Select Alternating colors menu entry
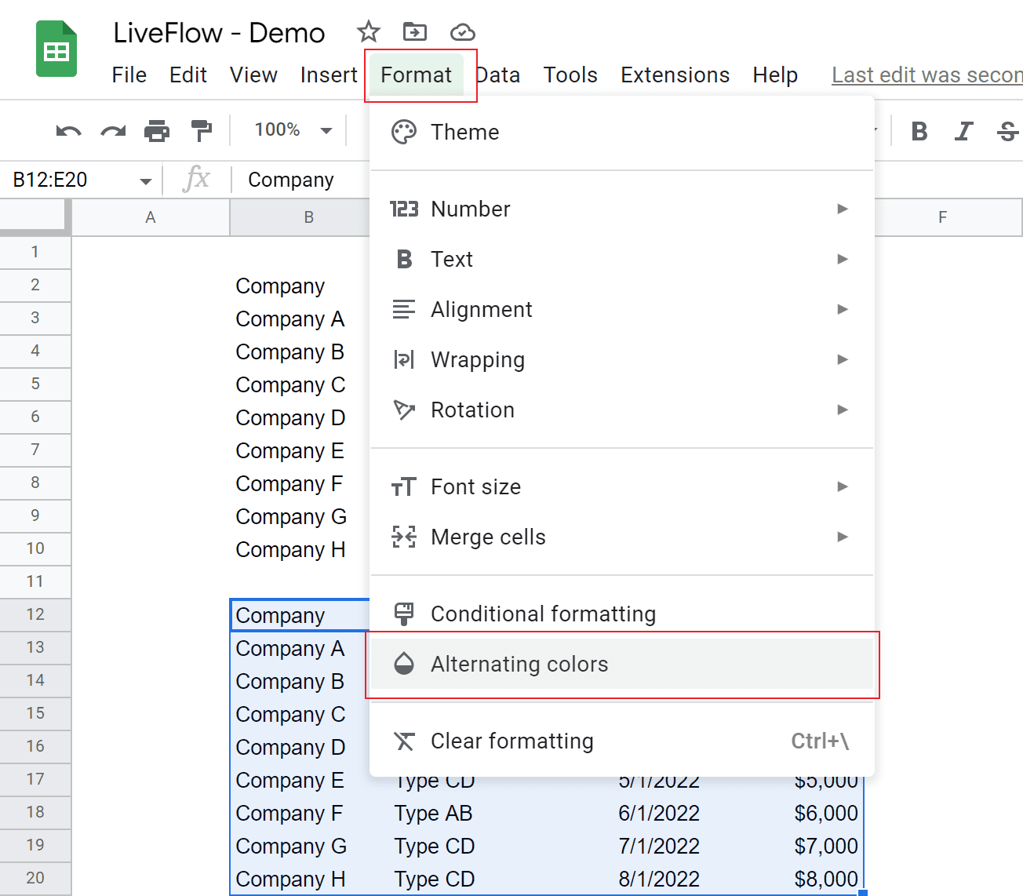Image resolution: width=1023 pixels, height=896 pixels. (621, 664)
